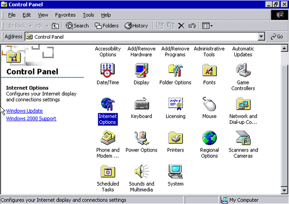Open the Date/Time icon
Screen dimensions: 289x204
tap(108, 70)
